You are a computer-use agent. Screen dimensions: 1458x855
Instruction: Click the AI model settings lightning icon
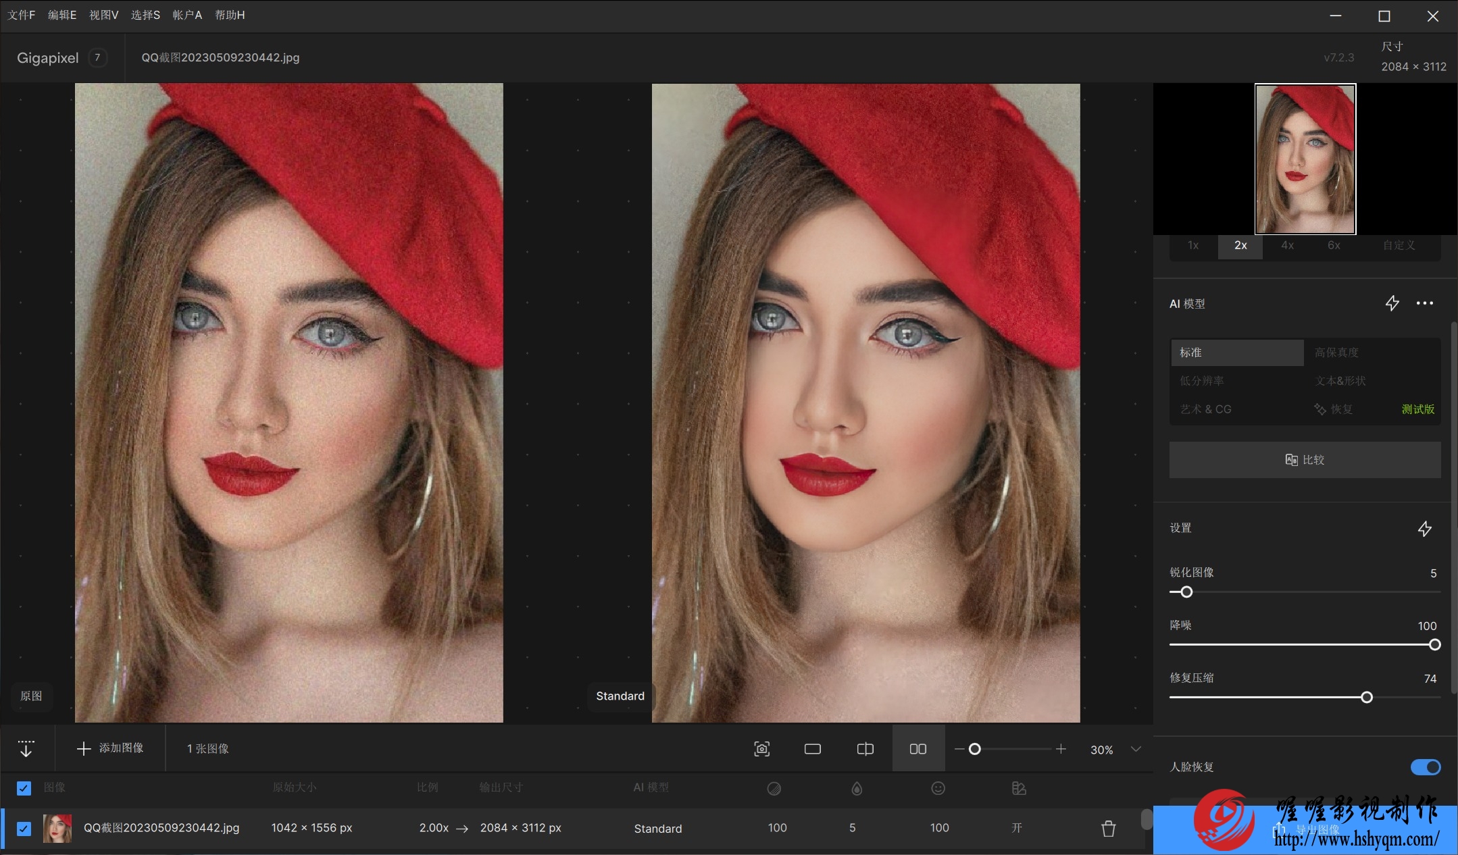click(x=1391, y=303)
